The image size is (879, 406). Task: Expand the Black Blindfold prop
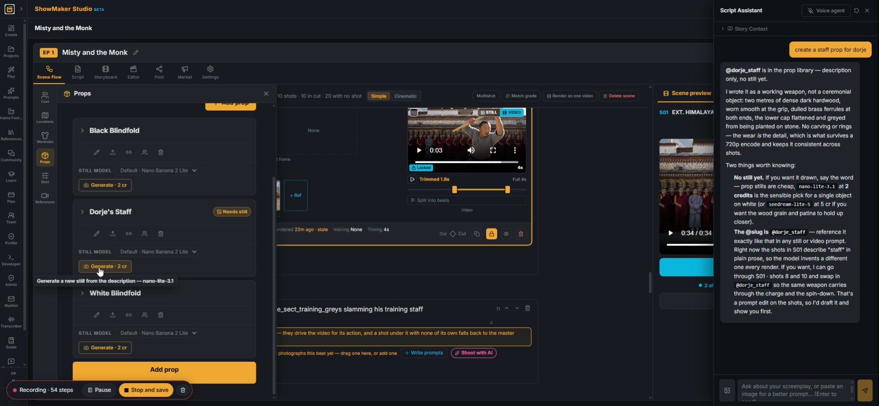tap(82, 131)
